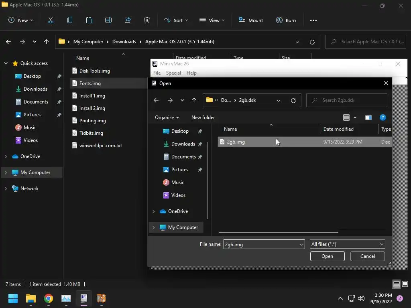Screen dimensions: 411x308
Task: Select the Tidbits.img file
Action: 91,133
